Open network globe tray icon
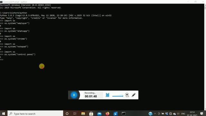The width and height of the screenshot is (206, 116). coord(171,114)
